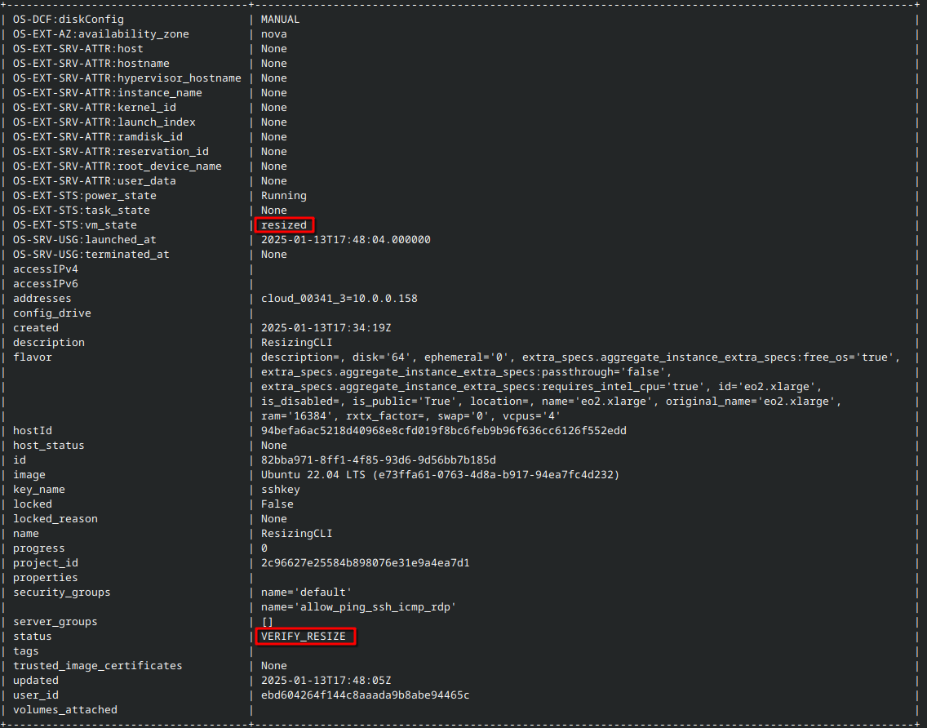
Task: Click the user_id hash value
Action: click(x=365, y=695)
